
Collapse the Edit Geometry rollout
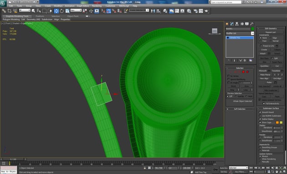(271, 29)
